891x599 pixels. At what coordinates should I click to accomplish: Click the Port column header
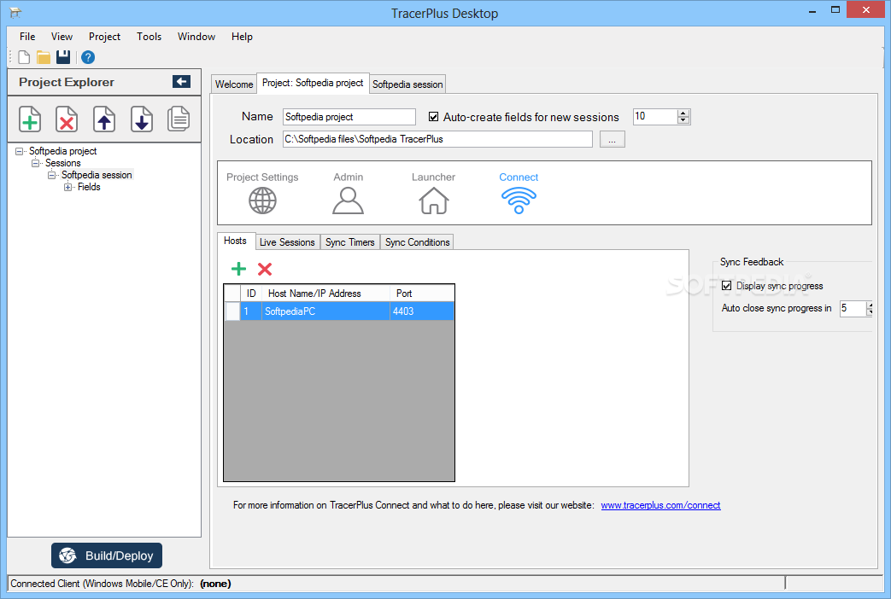(422, 293)
